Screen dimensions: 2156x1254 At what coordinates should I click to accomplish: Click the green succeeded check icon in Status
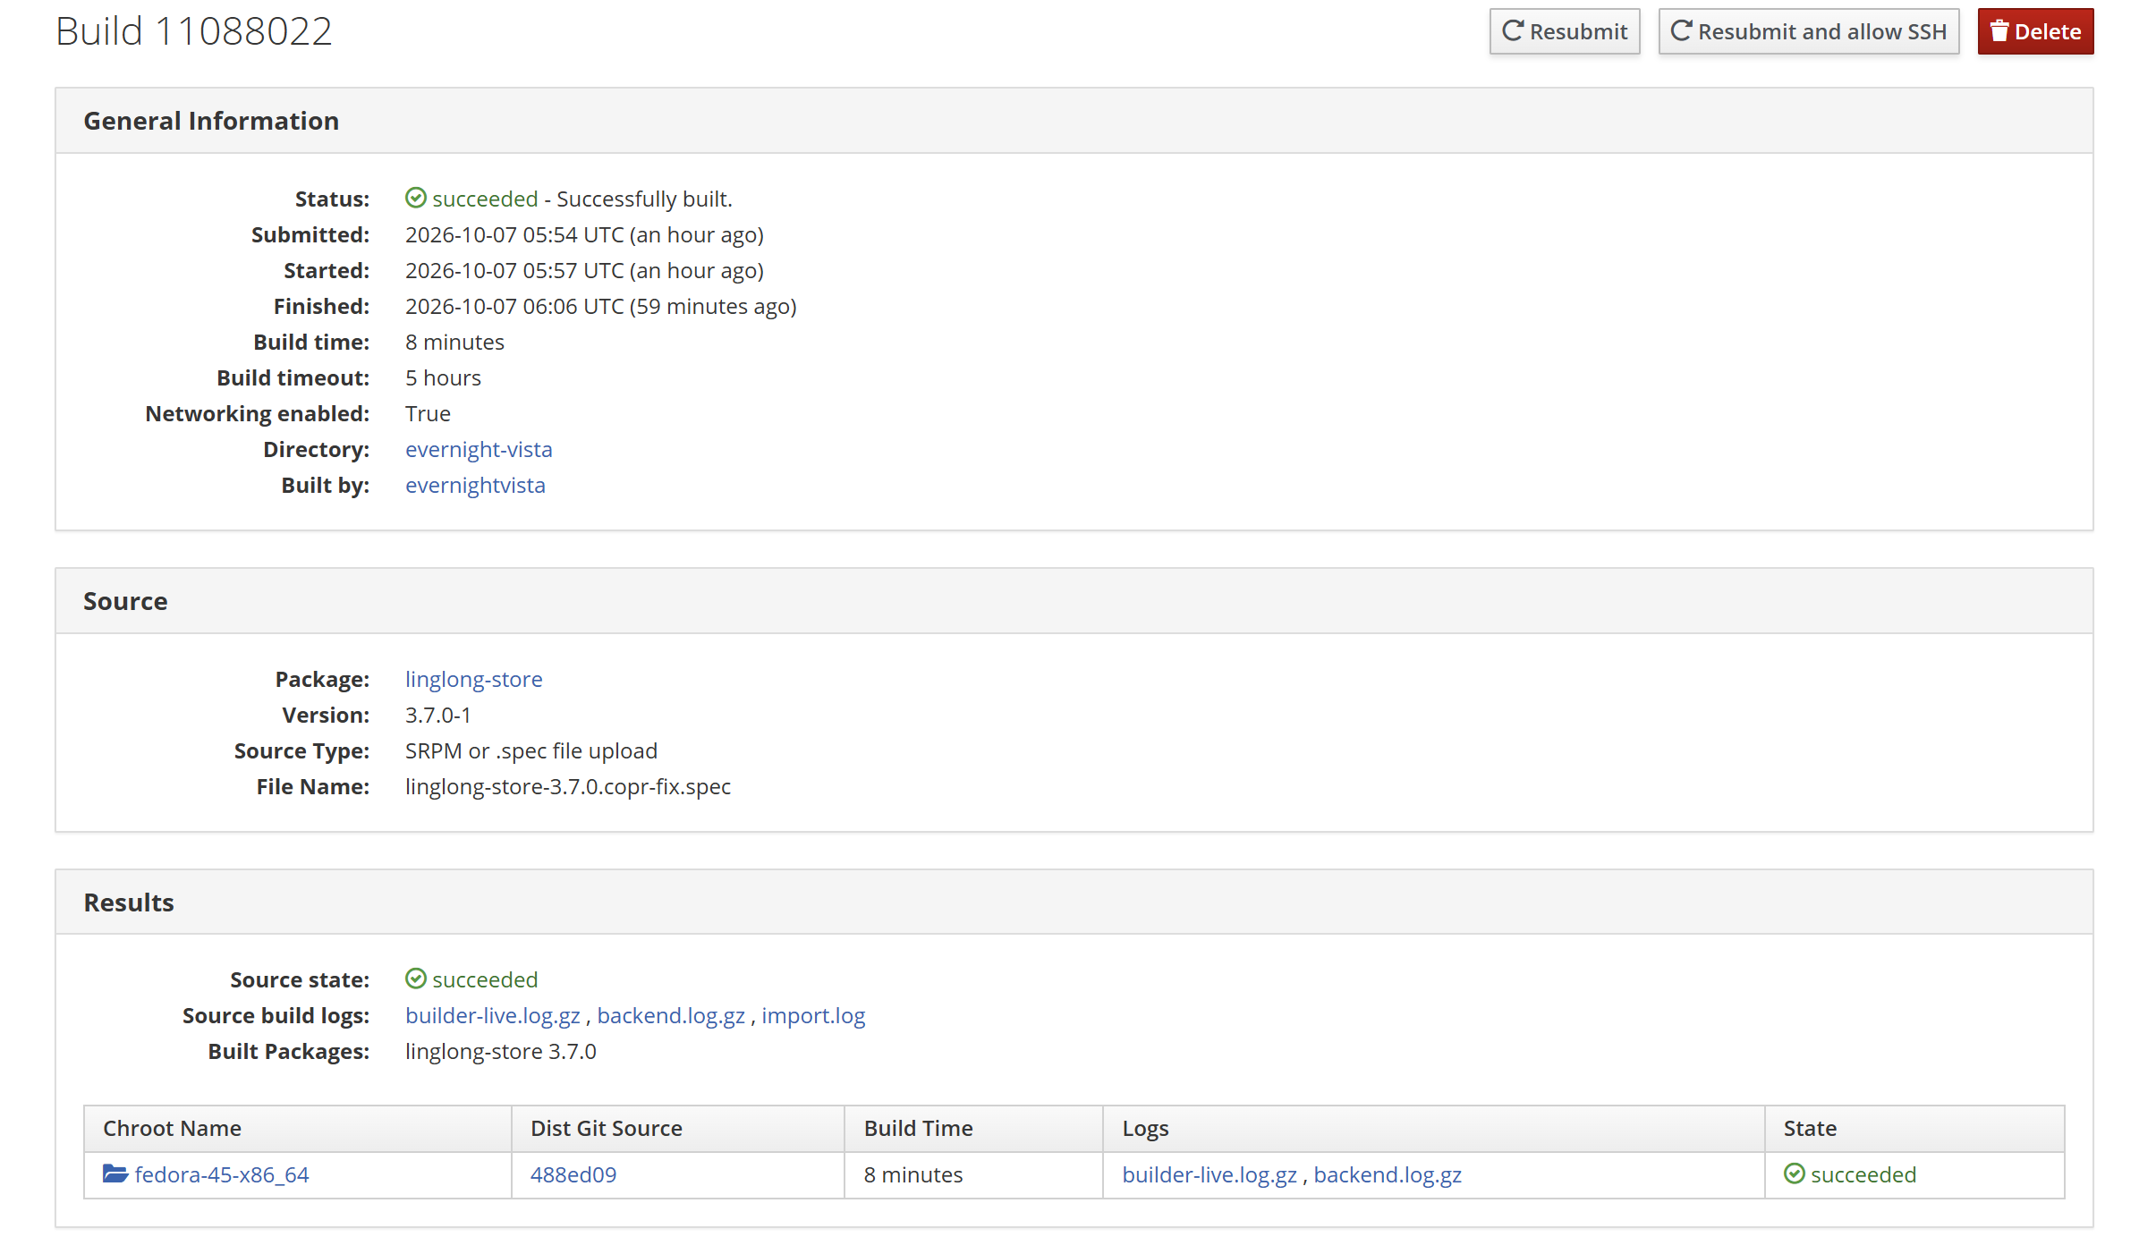[415, 198]
